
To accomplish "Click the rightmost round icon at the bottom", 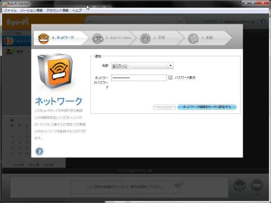I will click(x=257, y=186).
